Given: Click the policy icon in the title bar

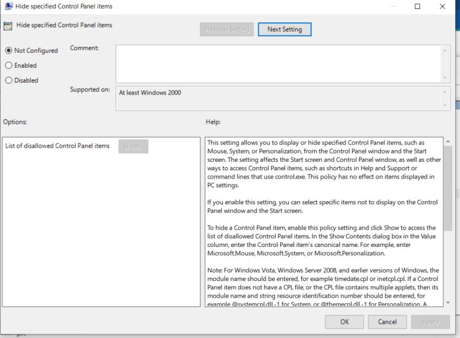Looking at the screenshot, I should [9, 6].
